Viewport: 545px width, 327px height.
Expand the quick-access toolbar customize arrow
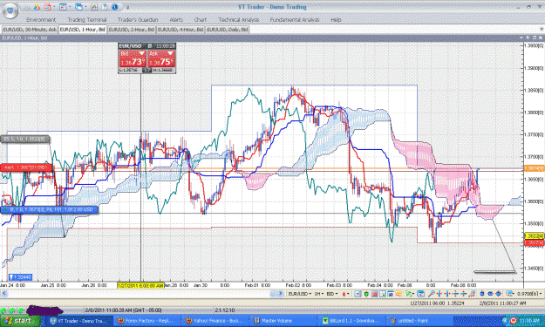click(x=127, y=7)
